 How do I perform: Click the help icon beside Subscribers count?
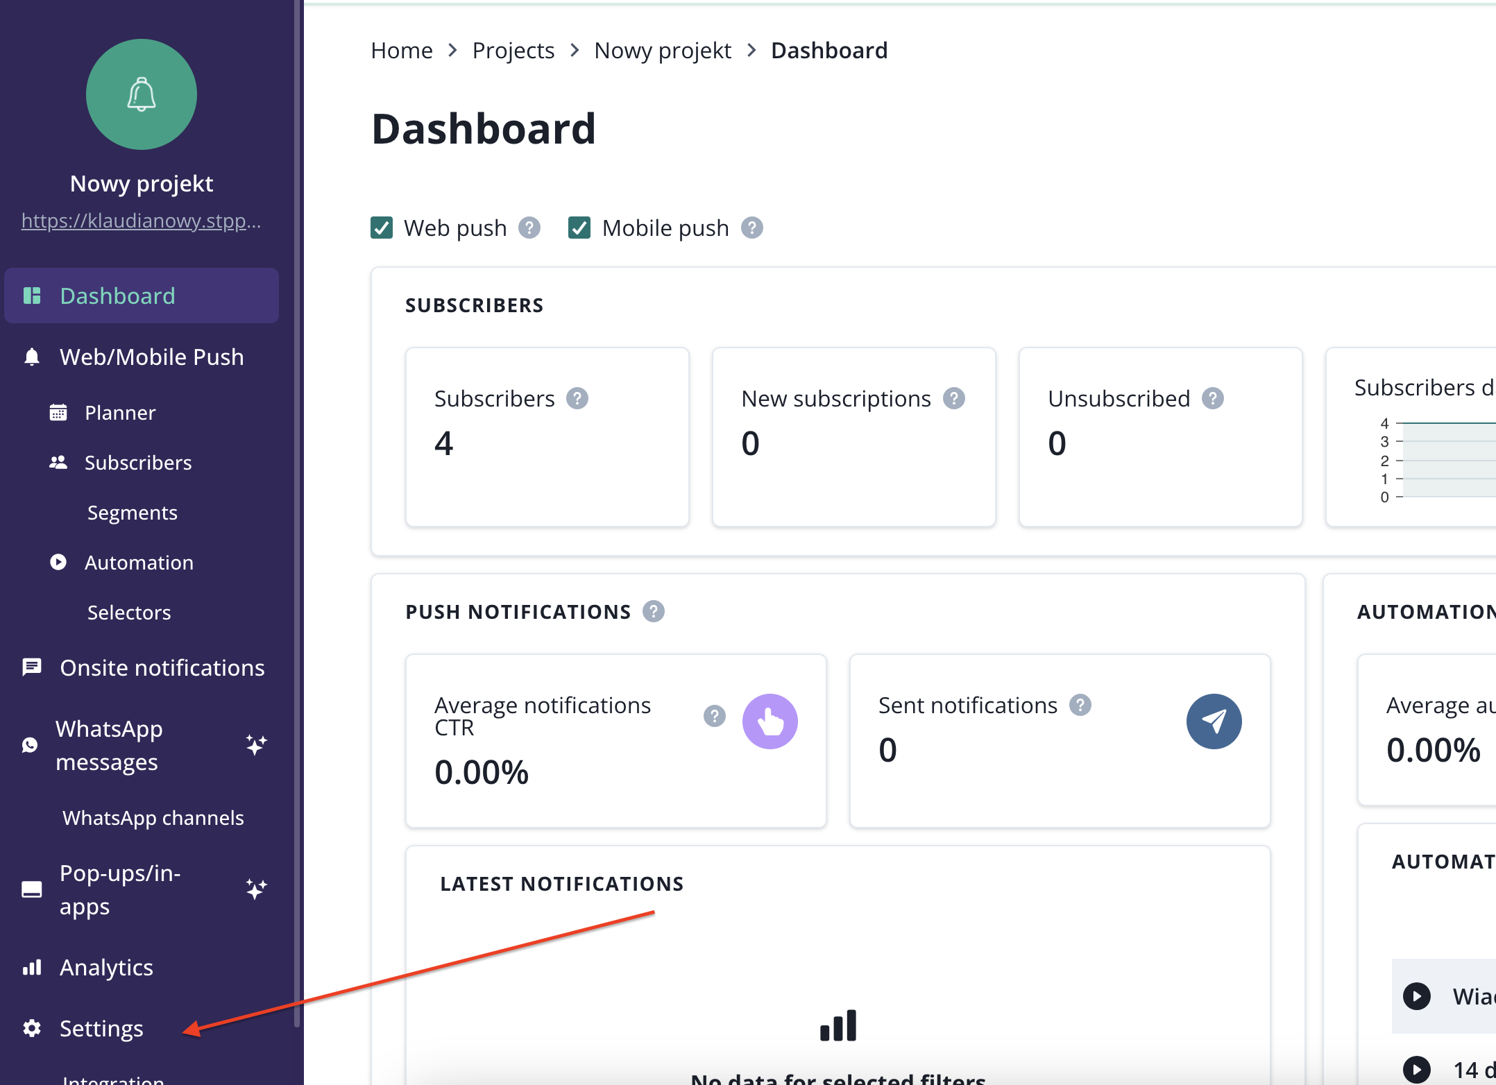[577, 398]
